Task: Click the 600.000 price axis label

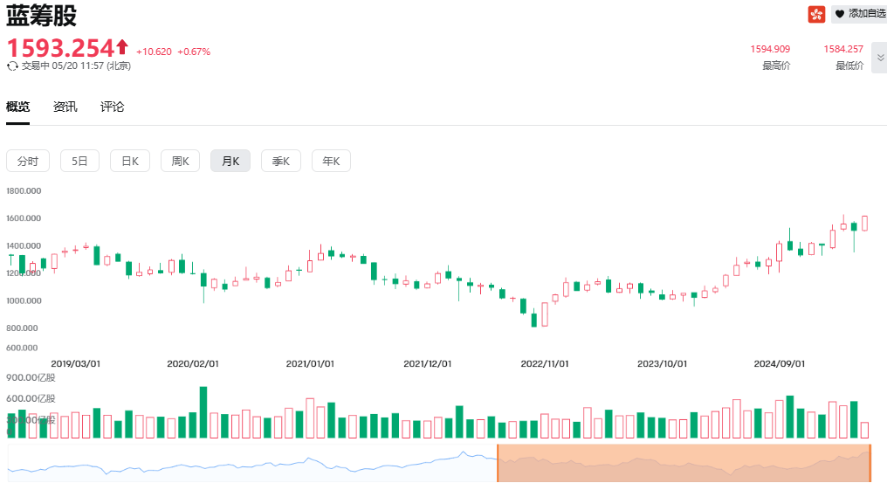Action: click(x=22, y=348)
